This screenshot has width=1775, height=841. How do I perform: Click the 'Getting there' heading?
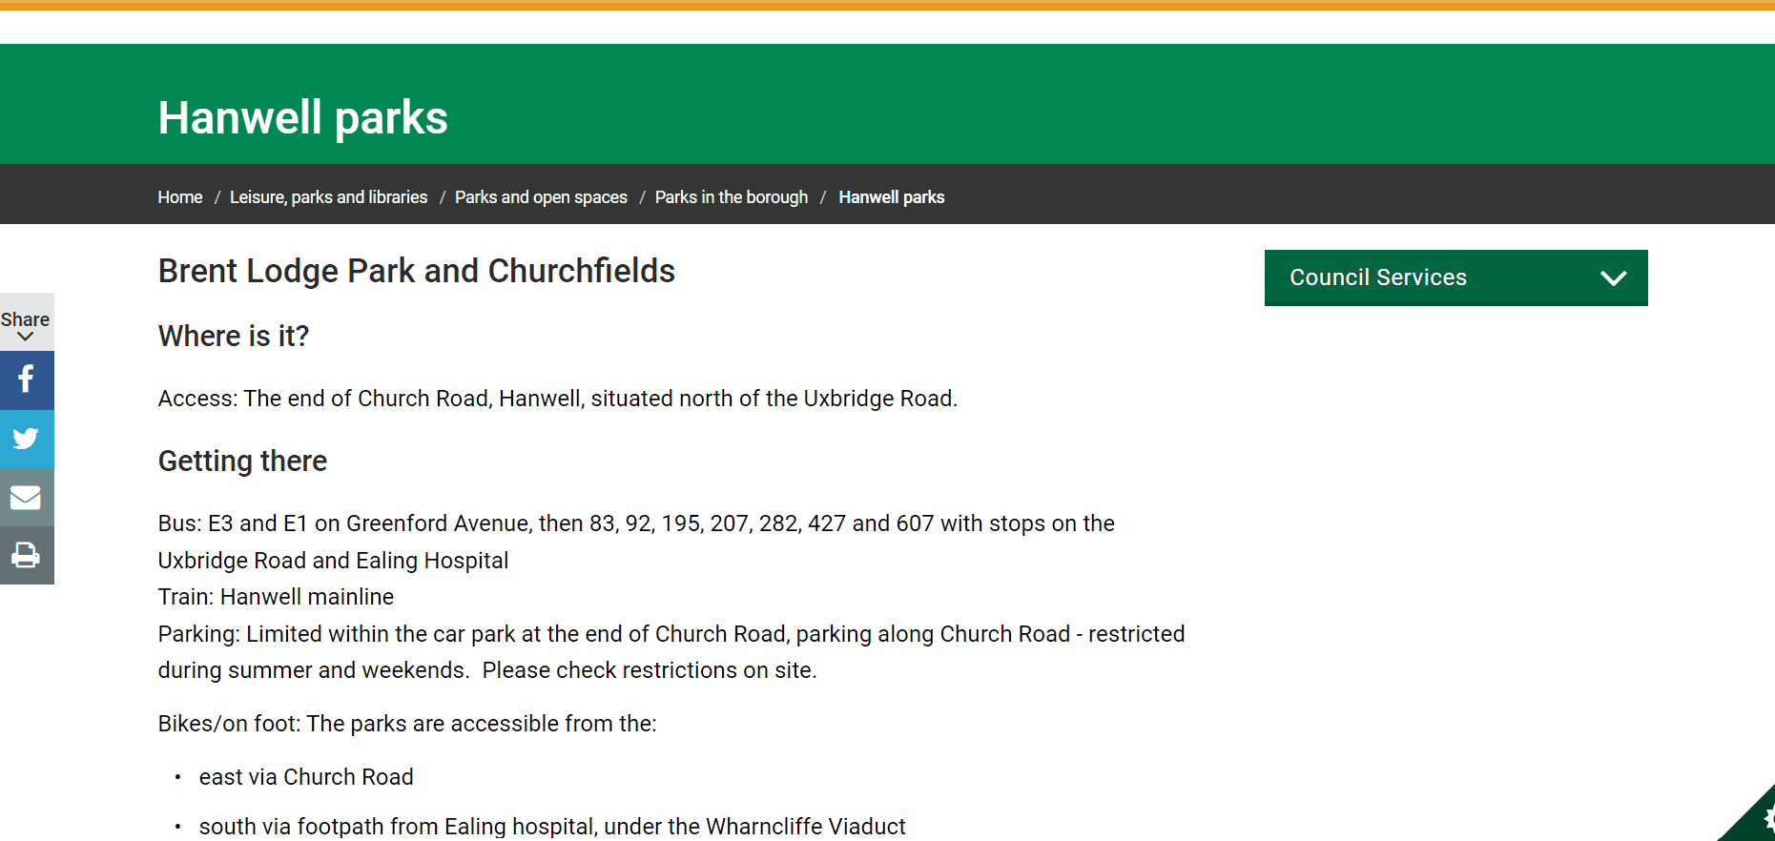(242, 461)
